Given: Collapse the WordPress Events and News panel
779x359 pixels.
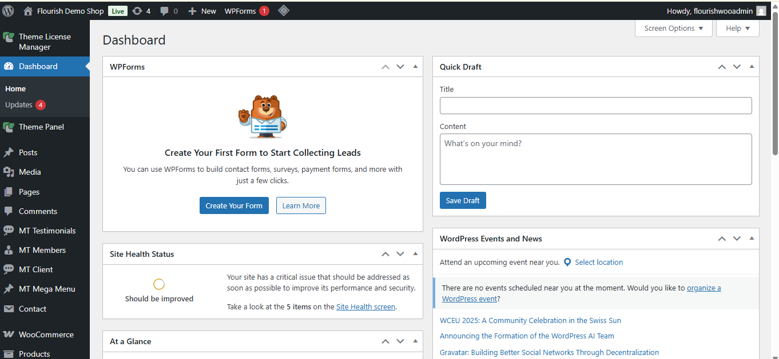Looking at the screenshot, I should coord(752,239).
